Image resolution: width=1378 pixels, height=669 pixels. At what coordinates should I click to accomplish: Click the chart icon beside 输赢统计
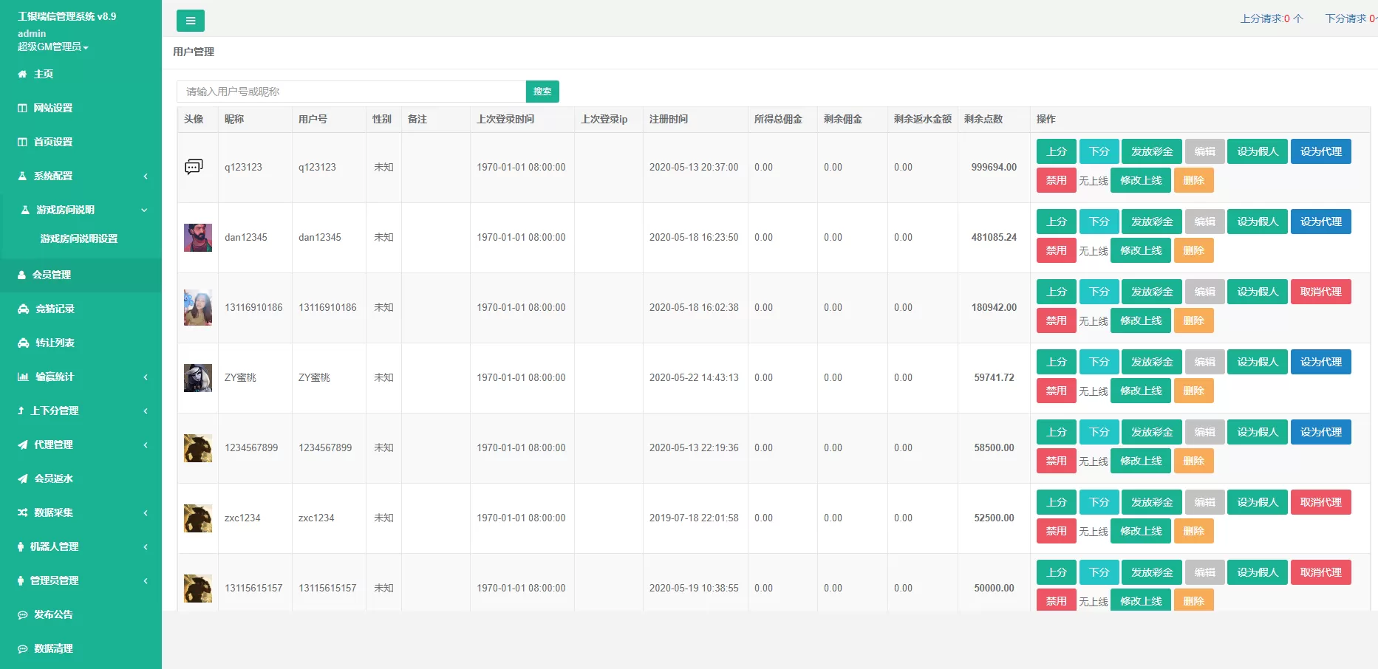[x=23, y=377]
